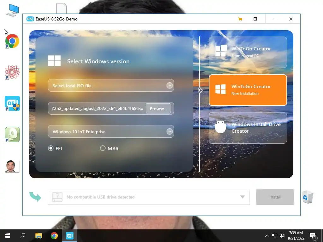Image resolution: width=323 pixels, height=242 pixels.
Task: Click the unknown drive question mark icon
Action: [57, 197]
